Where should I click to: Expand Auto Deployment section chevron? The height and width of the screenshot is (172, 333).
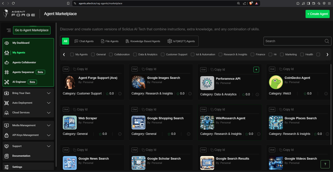(49, 103)
